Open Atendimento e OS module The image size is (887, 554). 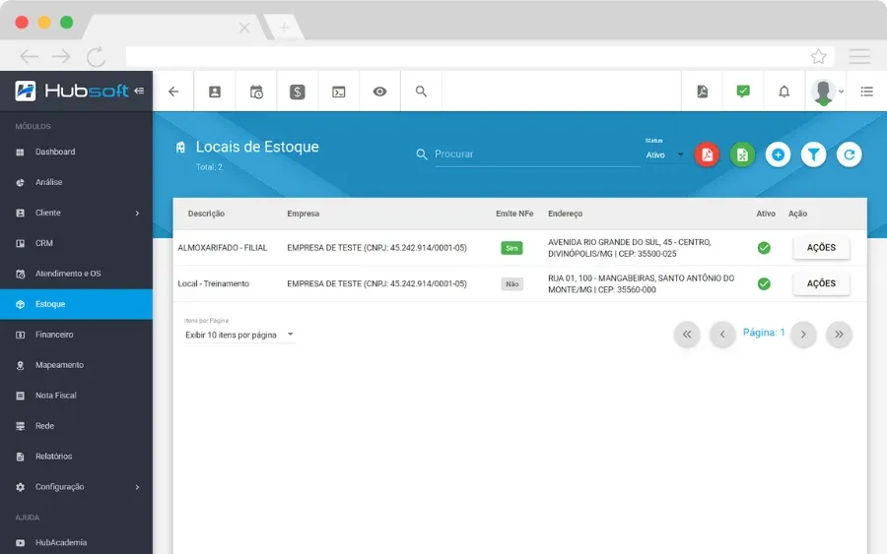76,274
